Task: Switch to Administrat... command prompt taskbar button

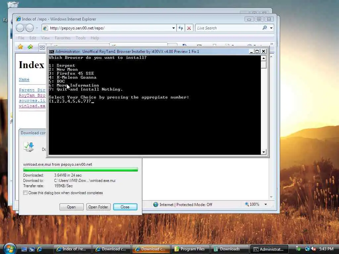Action: (x=269, y=249)
